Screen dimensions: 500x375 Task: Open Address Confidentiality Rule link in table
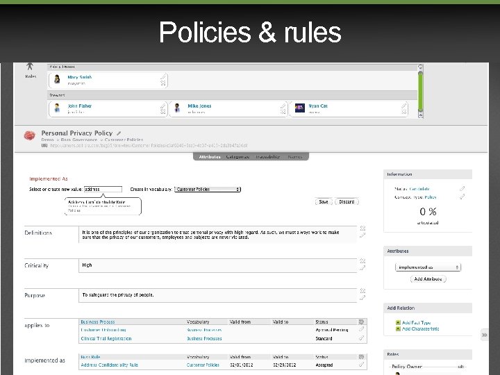(110, 365)
